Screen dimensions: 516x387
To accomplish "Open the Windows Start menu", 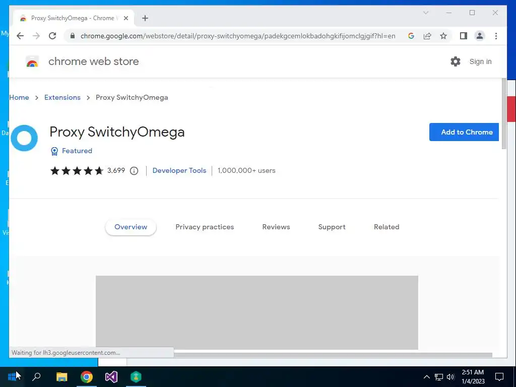I will [x=12, y=376].
